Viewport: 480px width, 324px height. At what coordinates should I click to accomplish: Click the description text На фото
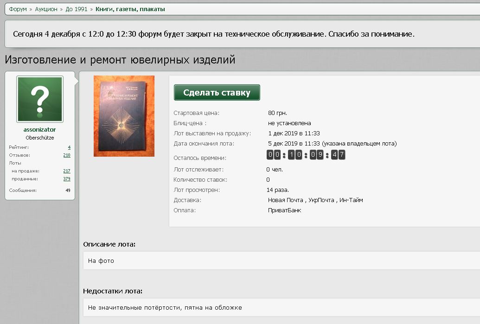pos(101,260)
